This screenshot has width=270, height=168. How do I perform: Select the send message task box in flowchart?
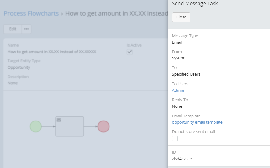point(70,127)
